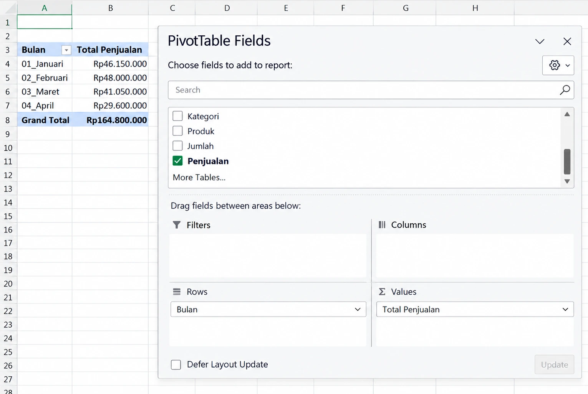
Task: Click the Rp29.600.000 cell
Action: coord(110,105)
